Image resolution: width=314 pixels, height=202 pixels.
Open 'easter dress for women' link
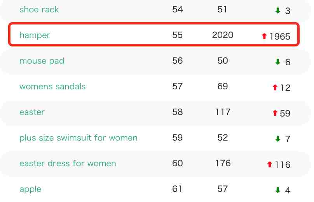(68, 164)
